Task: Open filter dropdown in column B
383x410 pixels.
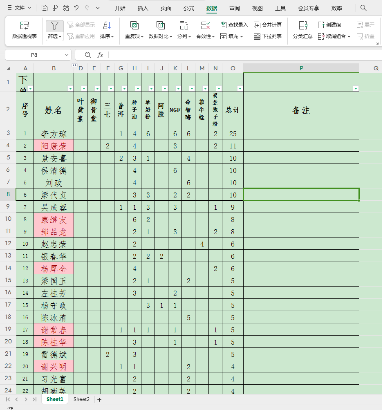Action: coord(70,88)
